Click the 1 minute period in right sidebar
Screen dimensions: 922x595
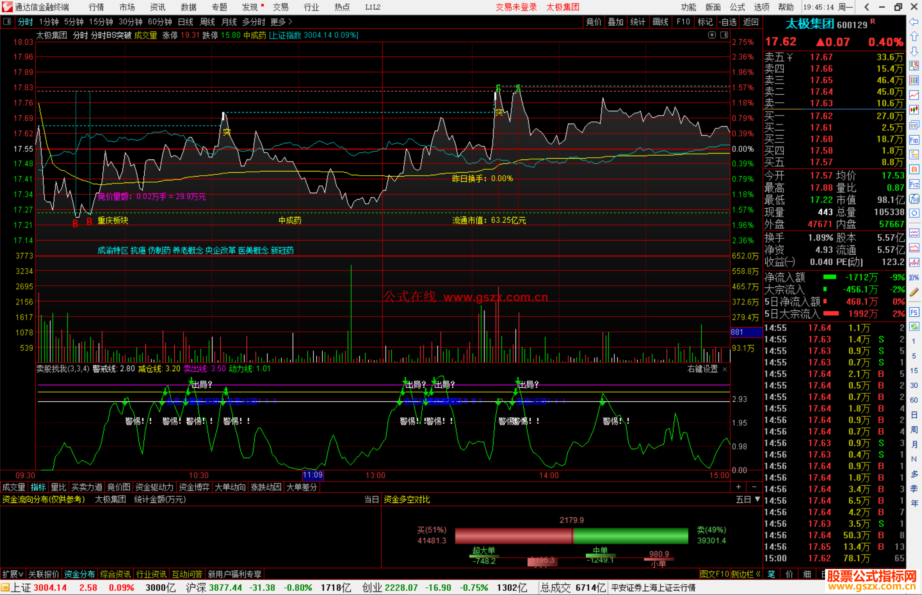tap(914, 341)
